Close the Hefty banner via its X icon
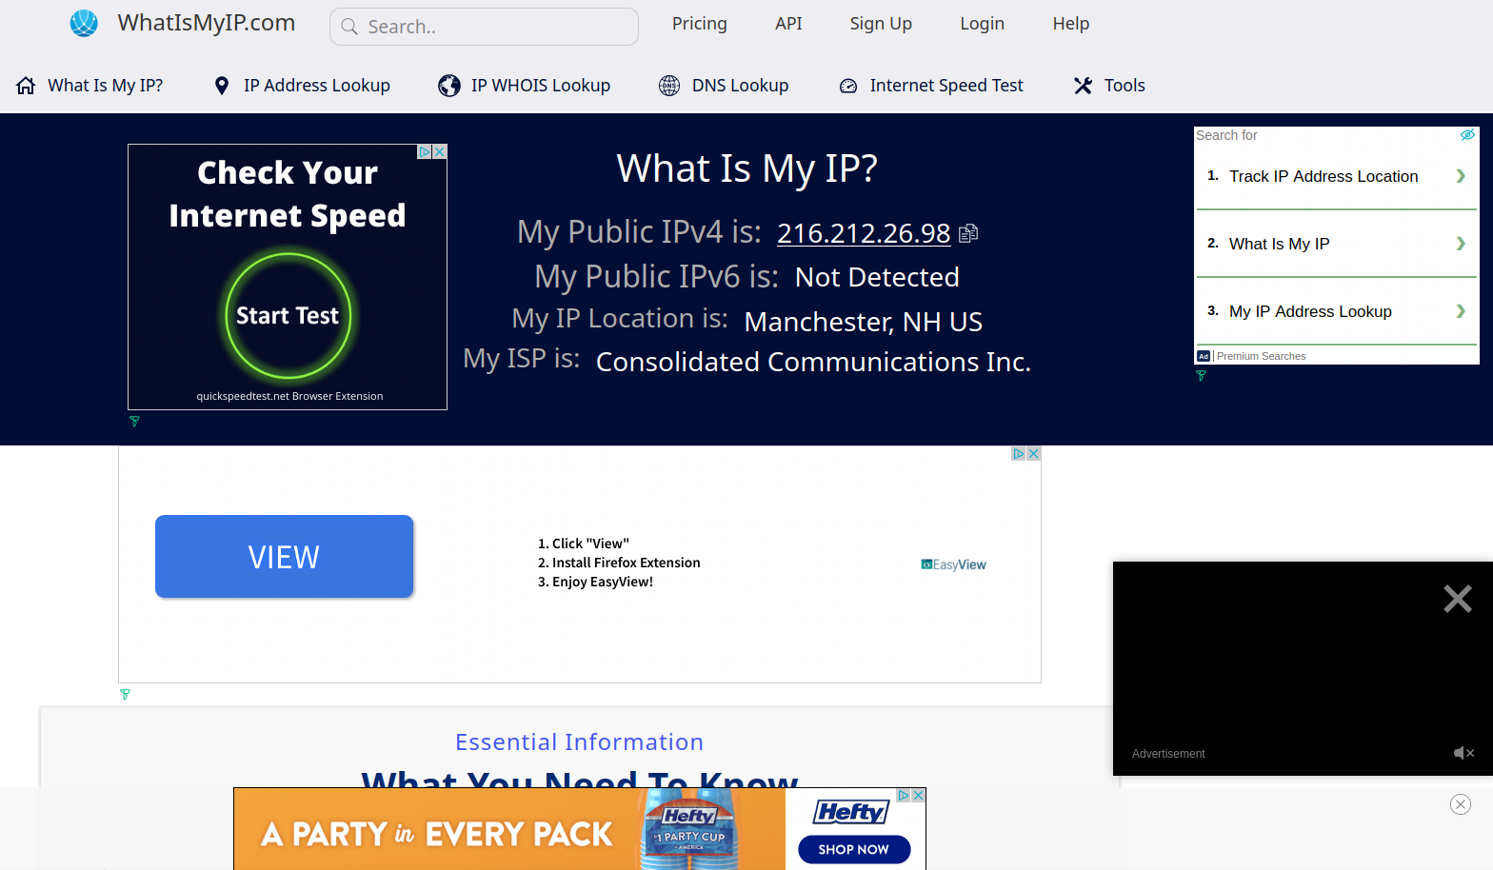 pos(919,795)
